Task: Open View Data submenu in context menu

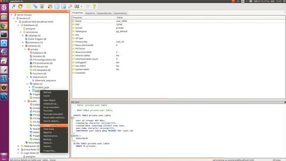Action: point(54,129)
